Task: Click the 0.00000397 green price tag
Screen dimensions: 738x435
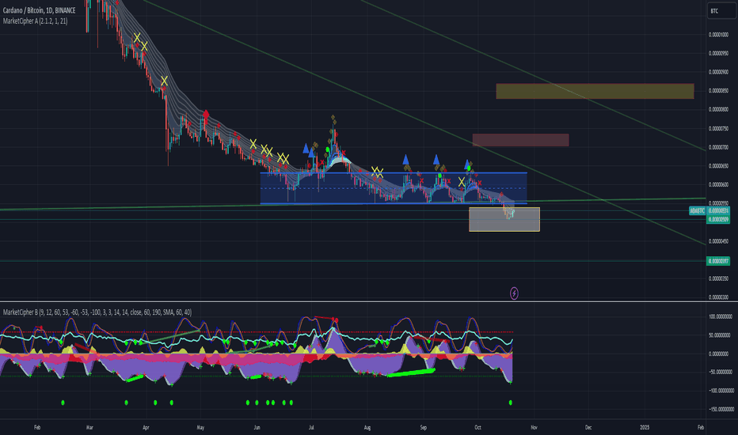Action: (718, 260)
